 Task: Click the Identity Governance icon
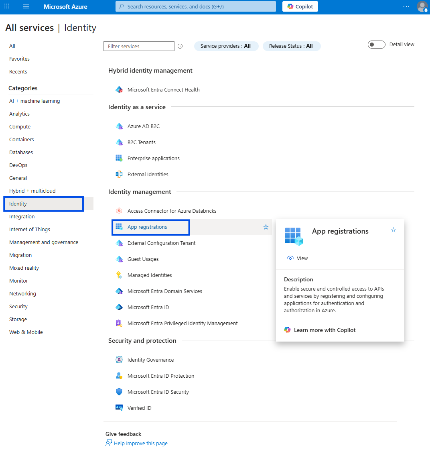coord(119,360)
